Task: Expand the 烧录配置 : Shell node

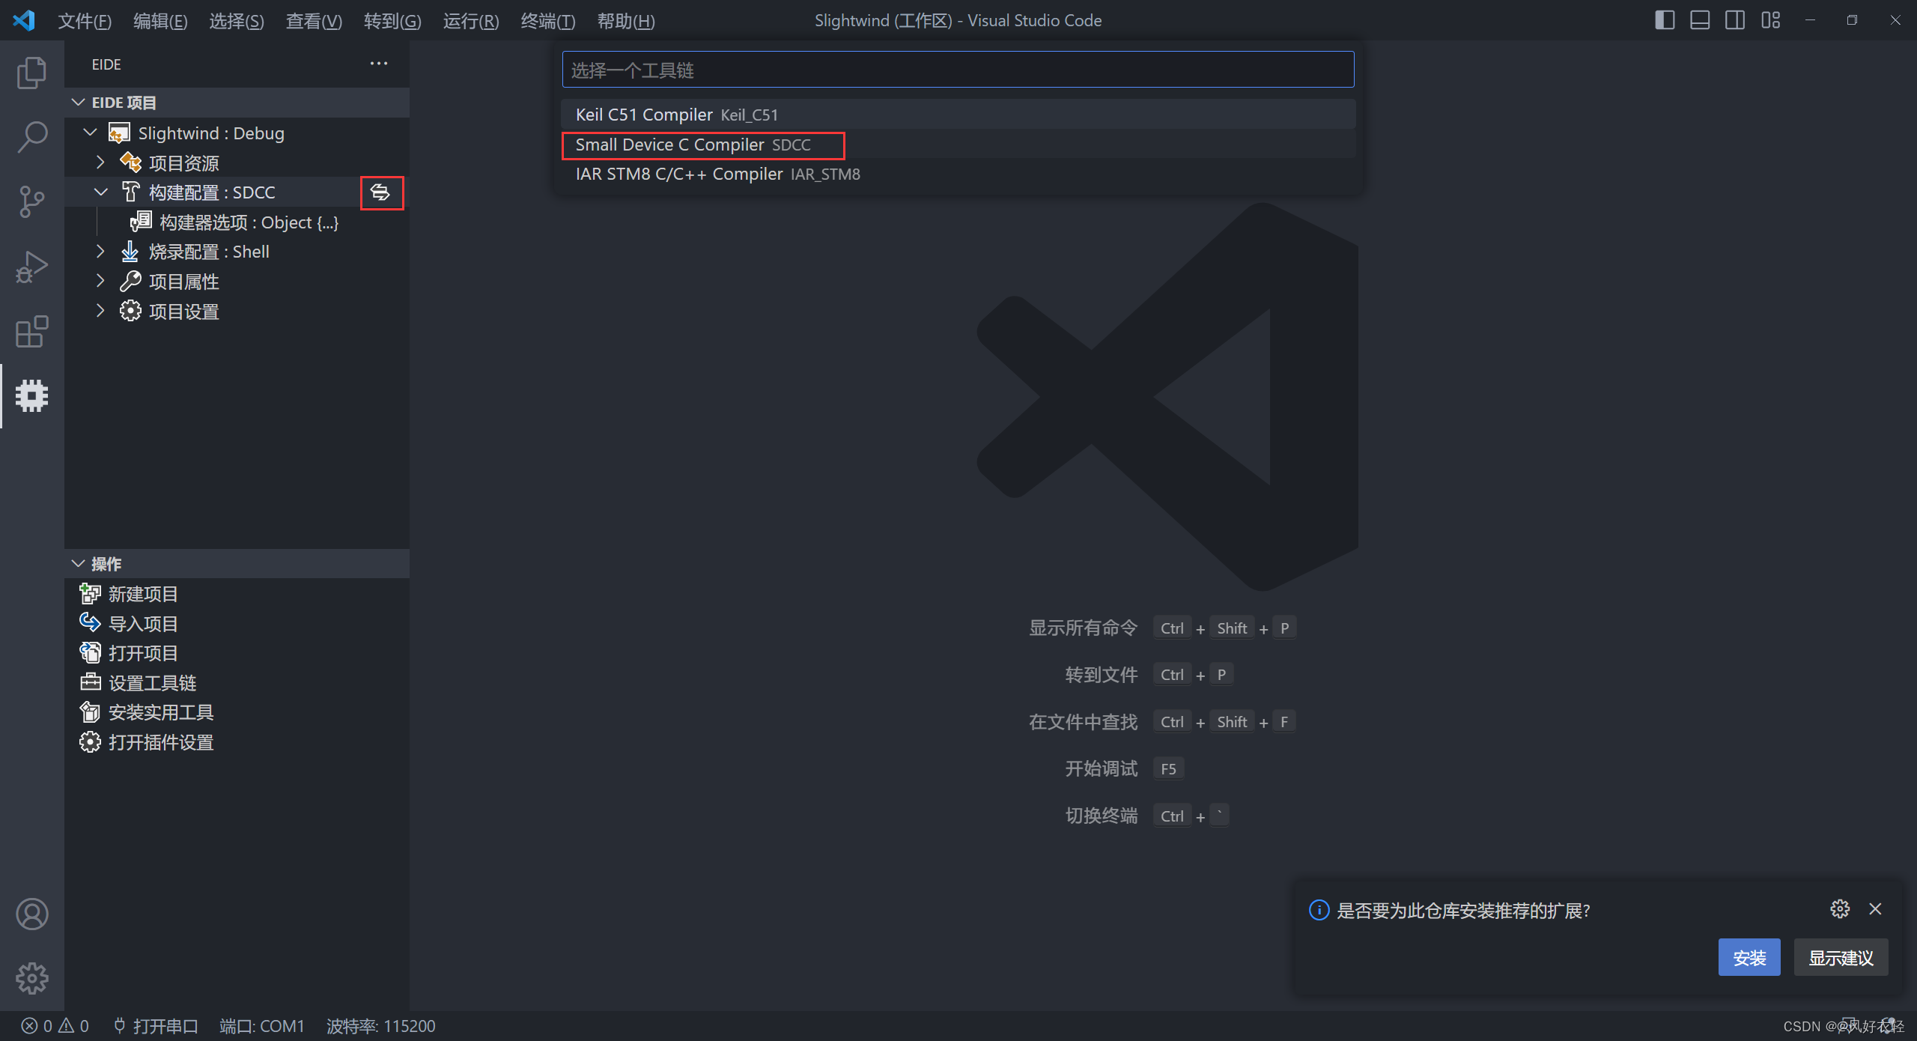Action: pyautogui.click(x=100, y=252)
